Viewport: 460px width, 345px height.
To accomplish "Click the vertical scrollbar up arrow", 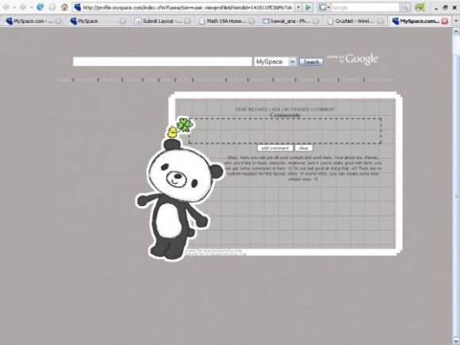I will coord(456,31).
